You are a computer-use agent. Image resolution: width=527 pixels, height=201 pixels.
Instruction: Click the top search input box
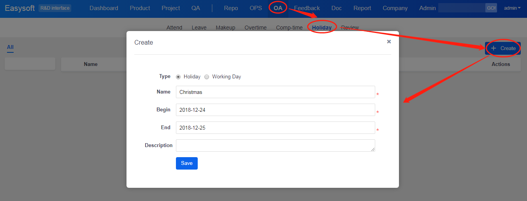[462, 8]
